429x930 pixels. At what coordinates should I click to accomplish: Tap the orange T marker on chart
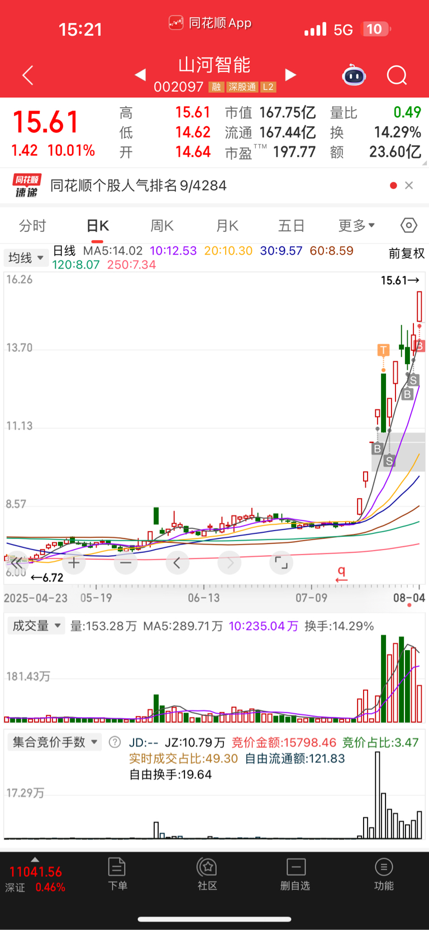[x=383, y=350]
